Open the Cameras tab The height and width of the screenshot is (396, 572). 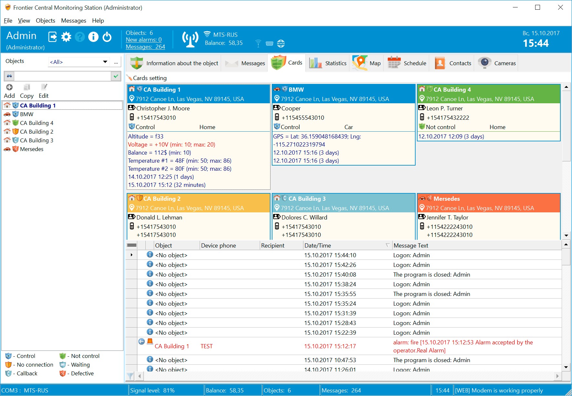point(497,63)
